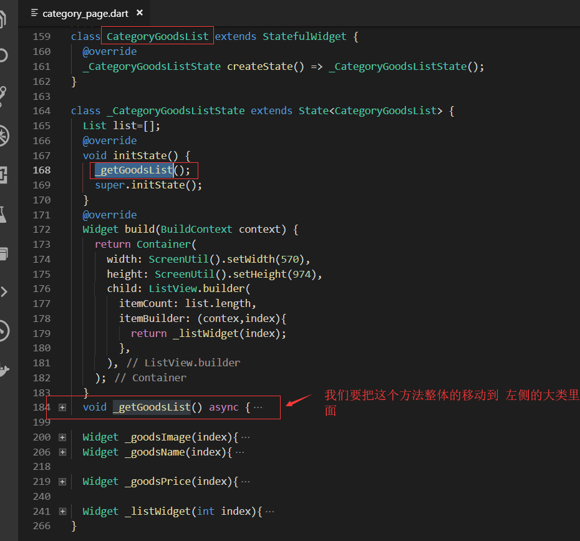The image size is (580, 541).
Task: Click the file icon on category_page.dart tab
Action: point(34,13)
